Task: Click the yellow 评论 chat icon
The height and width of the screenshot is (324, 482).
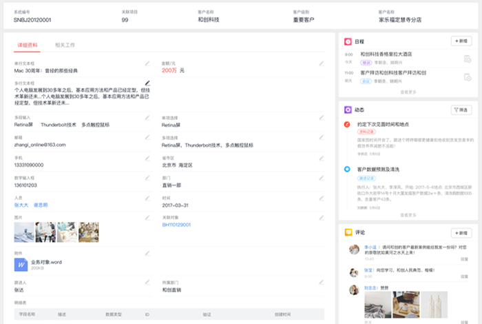Action: click(x=348, y=232)
